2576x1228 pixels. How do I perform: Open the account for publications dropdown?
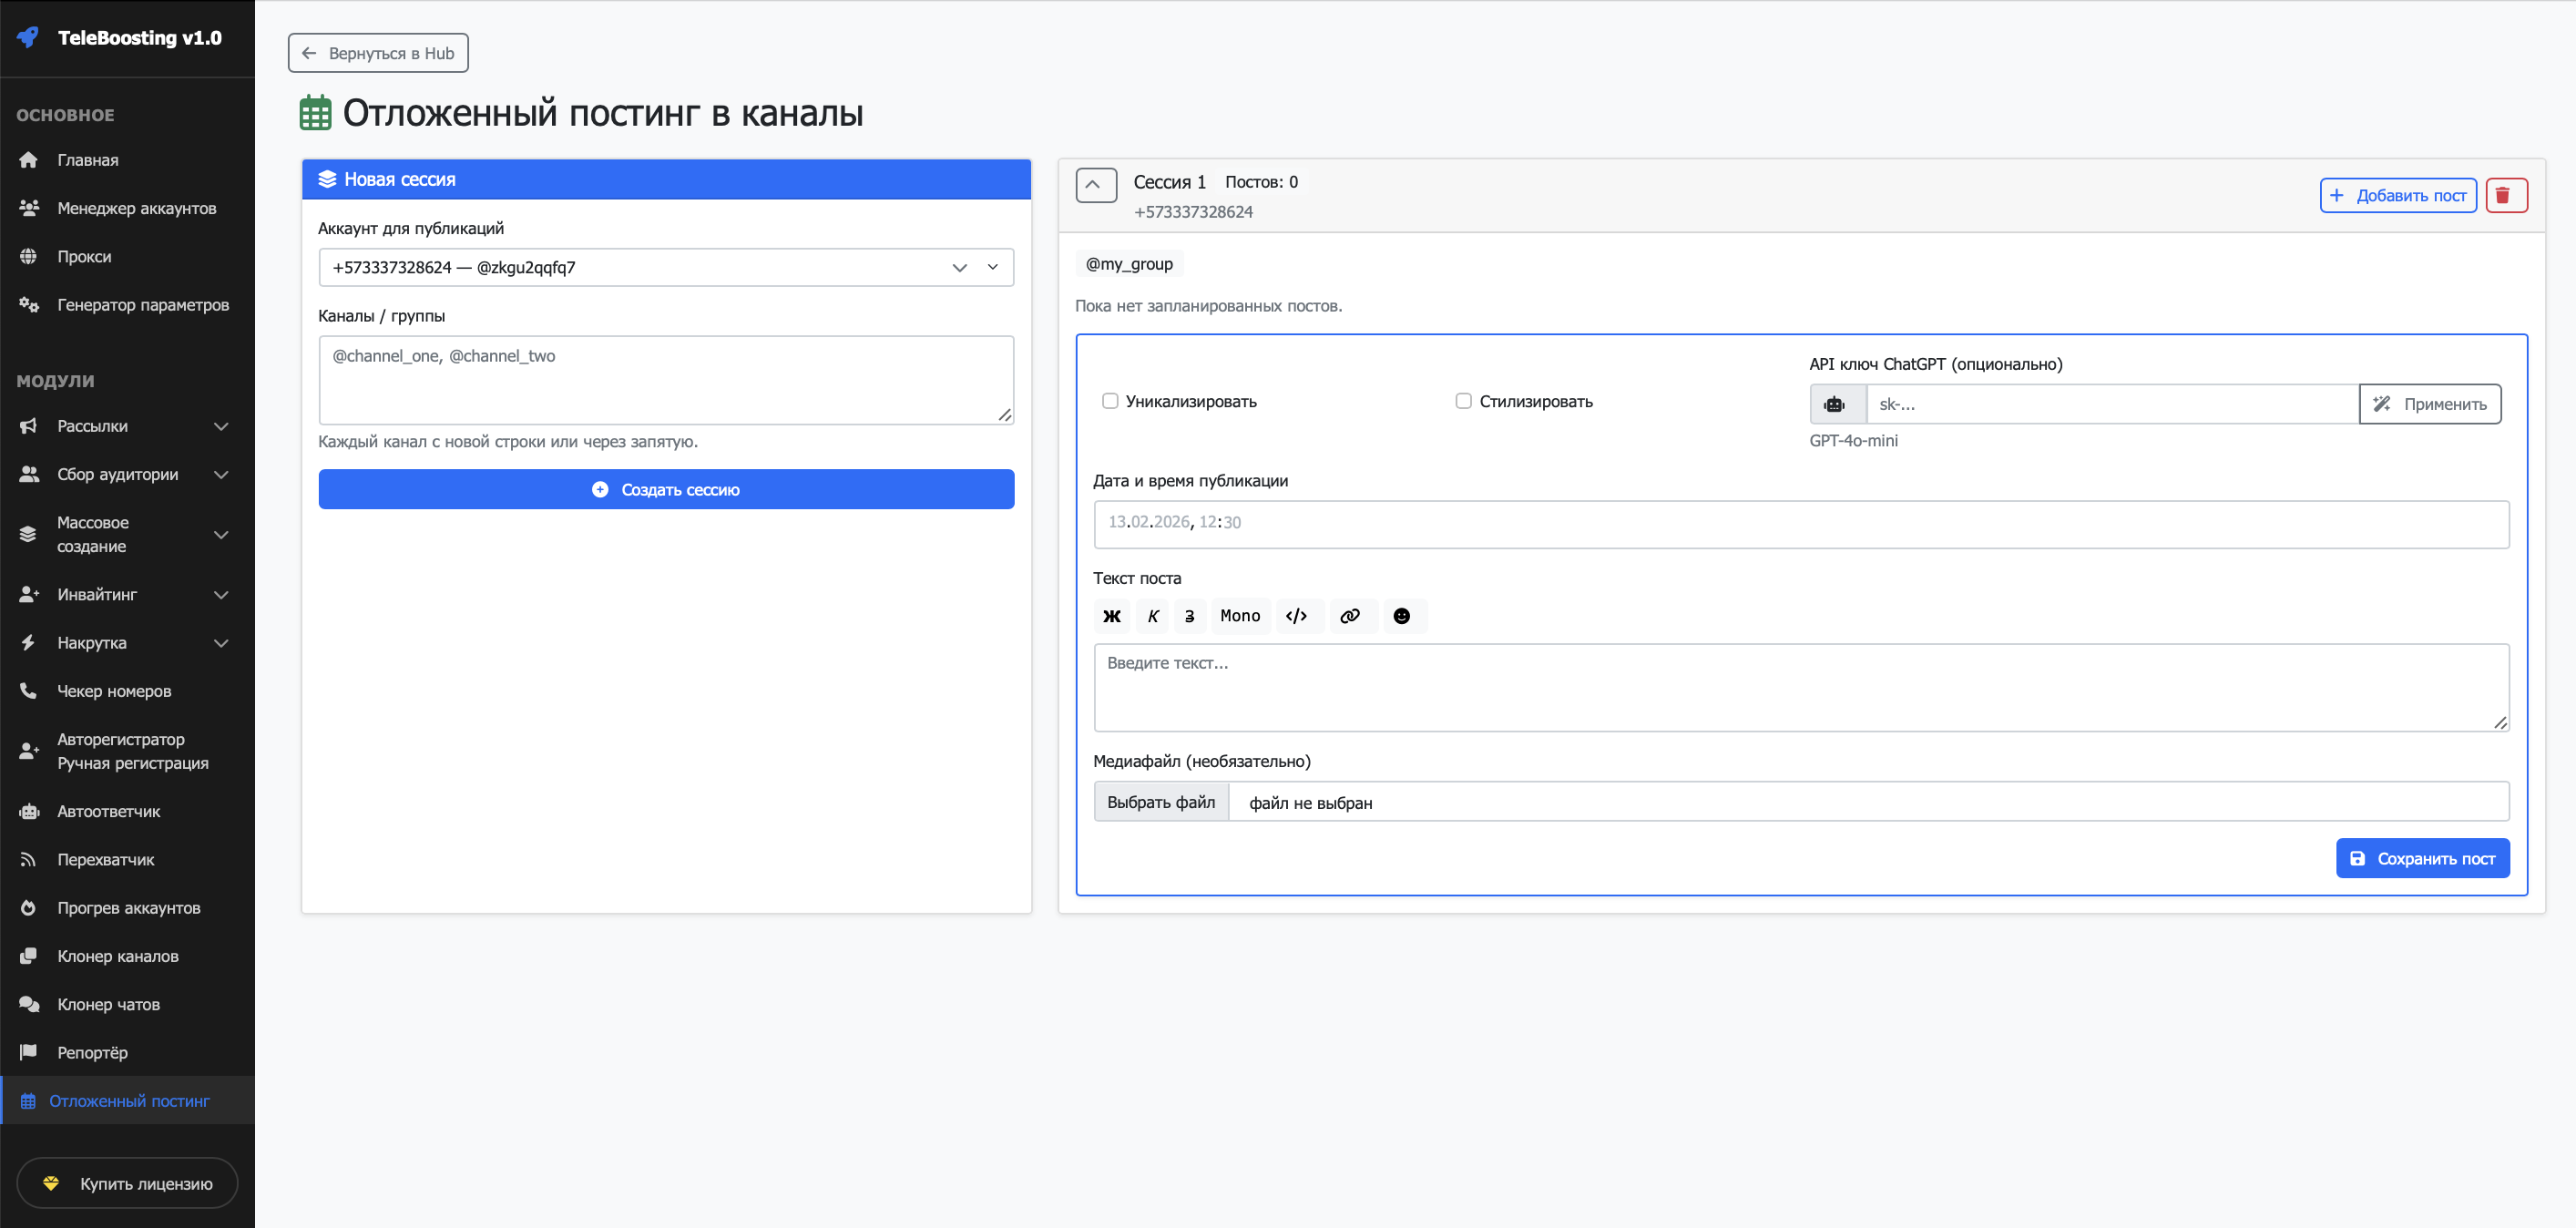[x=665, y=267]
